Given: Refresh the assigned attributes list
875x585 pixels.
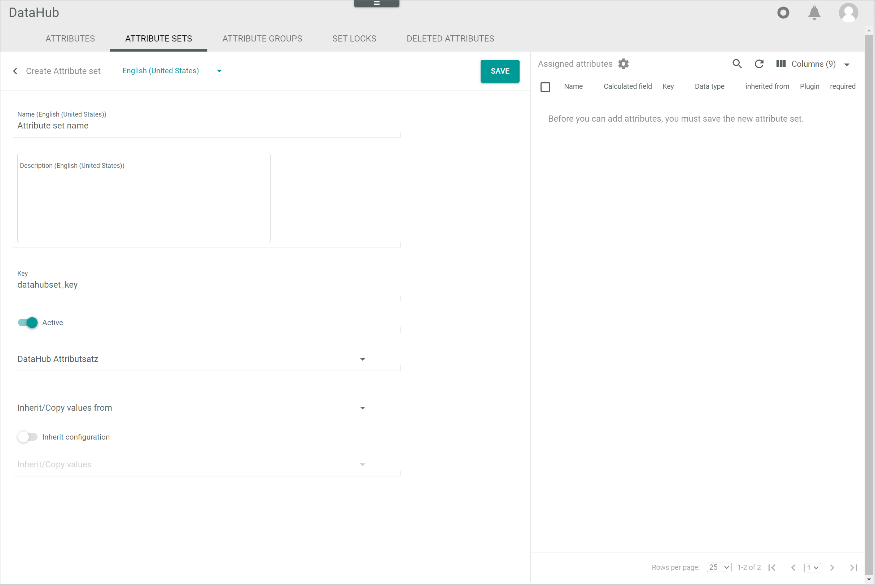Looking at the screenshot, I should click(759, 64).
